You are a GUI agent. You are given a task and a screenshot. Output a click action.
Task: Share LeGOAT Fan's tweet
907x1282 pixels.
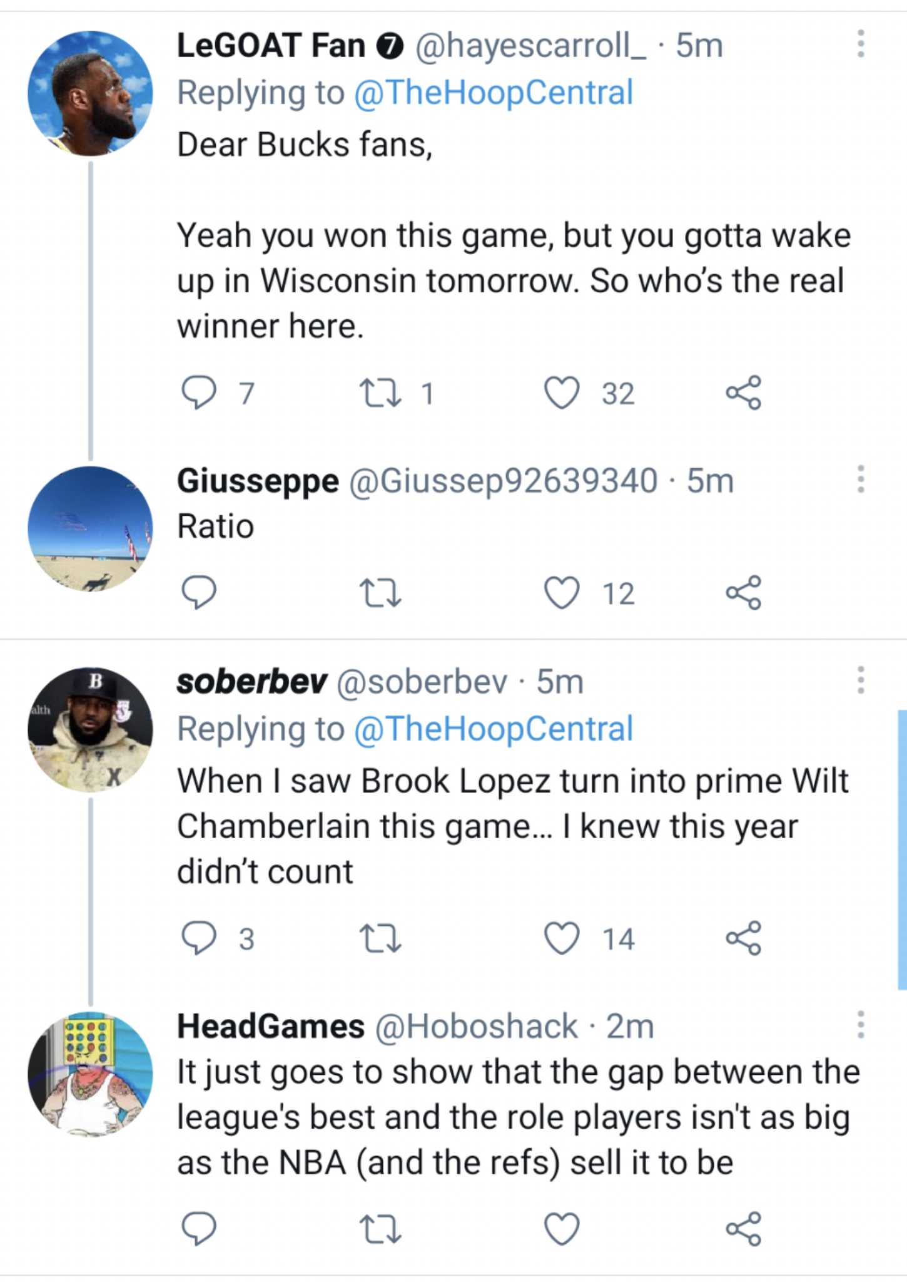[x=743, y=393]
